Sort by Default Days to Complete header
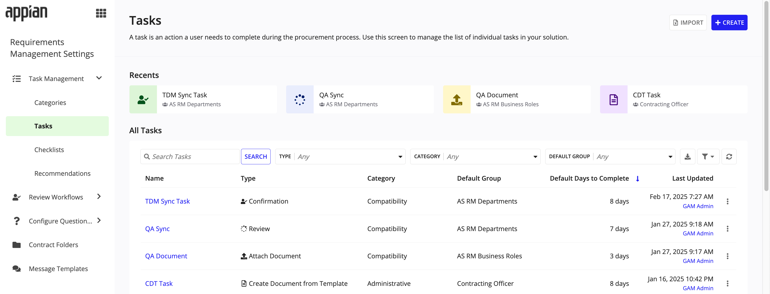The image size is (770, 294). point(589,178)
